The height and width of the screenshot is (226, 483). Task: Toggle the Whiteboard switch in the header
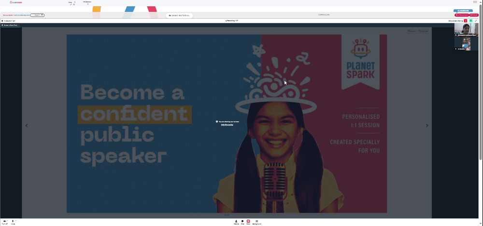[x=88, y=4]
